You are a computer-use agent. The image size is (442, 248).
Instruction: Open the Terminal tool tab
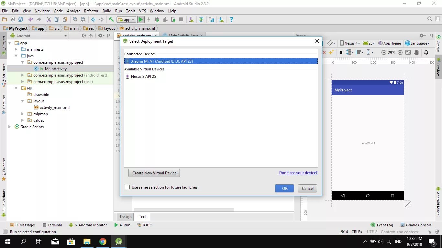[x=51, y=225]
